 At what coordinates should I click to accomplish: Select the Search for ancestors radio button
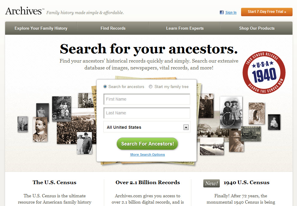tap(105, 87)
